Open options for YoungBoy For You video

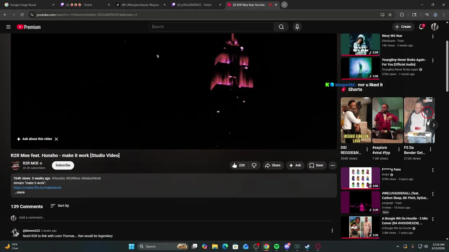pos(433,61)
